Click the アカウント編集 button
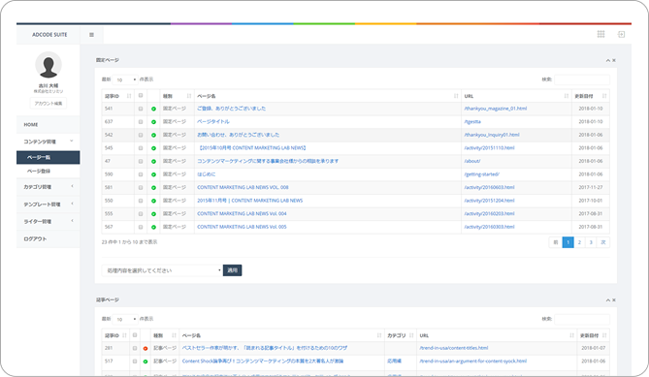Screen dimensions: 649x377 [x=49, y=104]
